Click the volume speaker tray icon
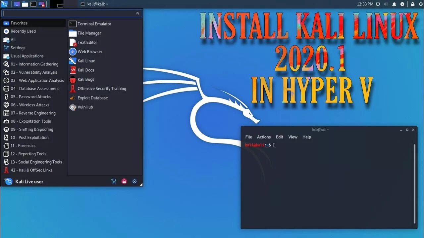 (x=386, y=4)
